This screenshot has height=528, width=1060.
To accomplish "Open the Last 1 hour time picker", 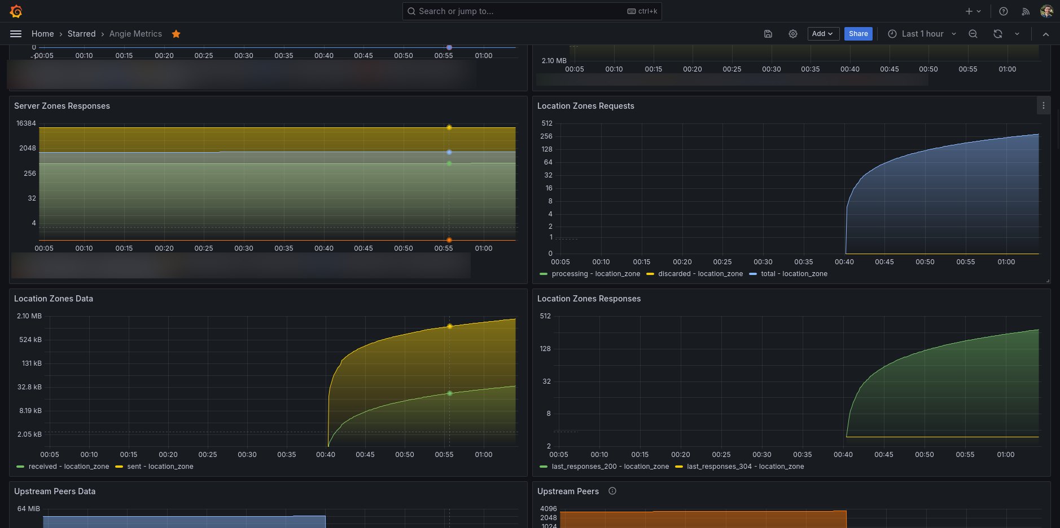I will pos(922,34).
